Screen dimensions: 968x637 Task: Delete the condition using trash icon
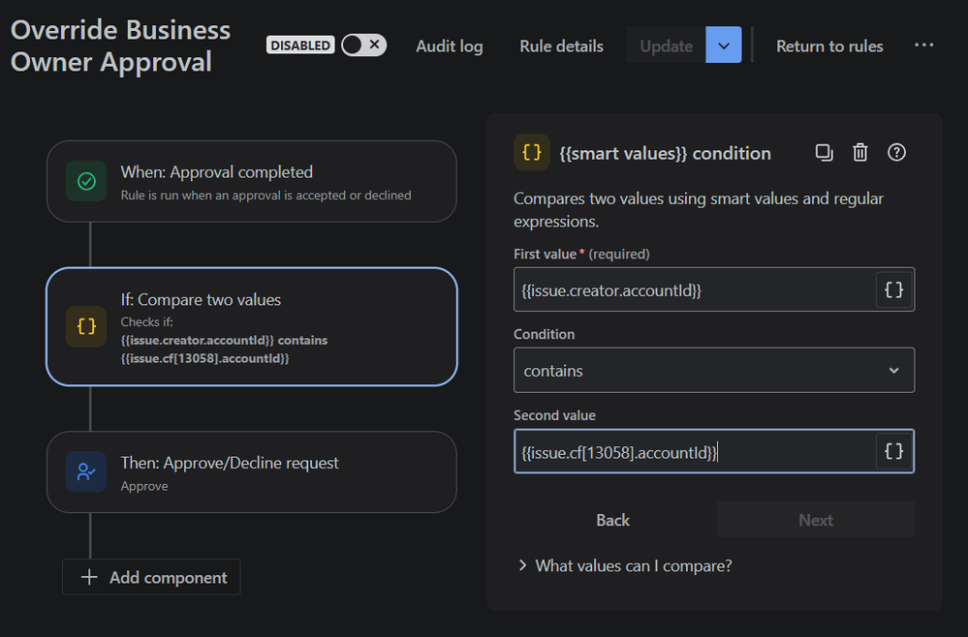[859, 152]
